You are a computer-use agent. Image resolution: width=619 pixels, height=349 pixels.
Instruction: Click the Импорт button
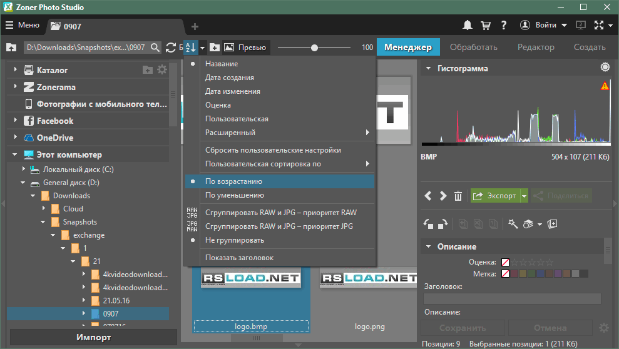point(93,338)
